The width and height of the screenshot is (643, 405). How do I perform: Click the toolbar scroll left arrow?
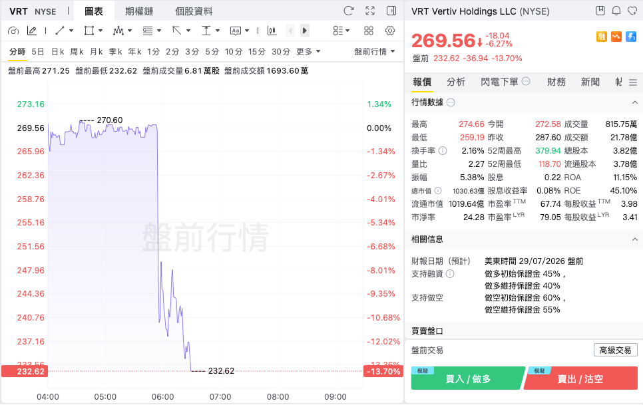coord(290,31)
